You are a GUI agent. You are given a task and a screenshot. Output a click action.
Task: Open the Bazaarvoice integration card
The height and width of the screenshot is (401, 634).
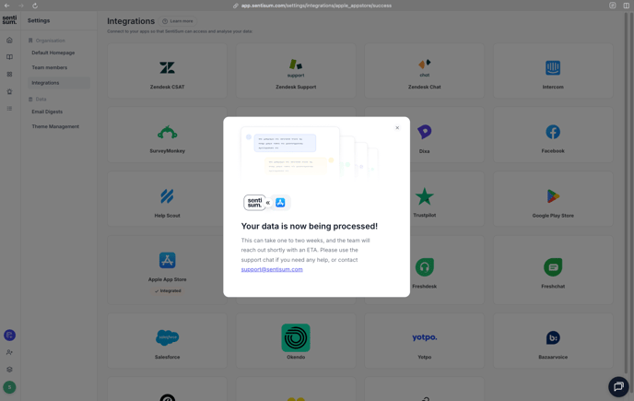pos(553,341)
